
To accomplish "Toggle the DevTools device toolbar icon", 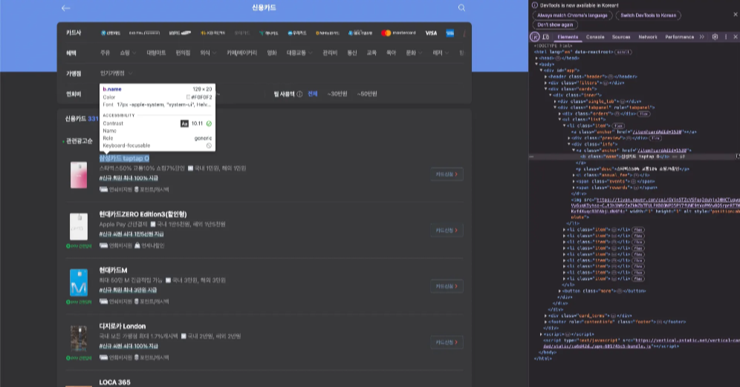I will [x=546, y=37].
